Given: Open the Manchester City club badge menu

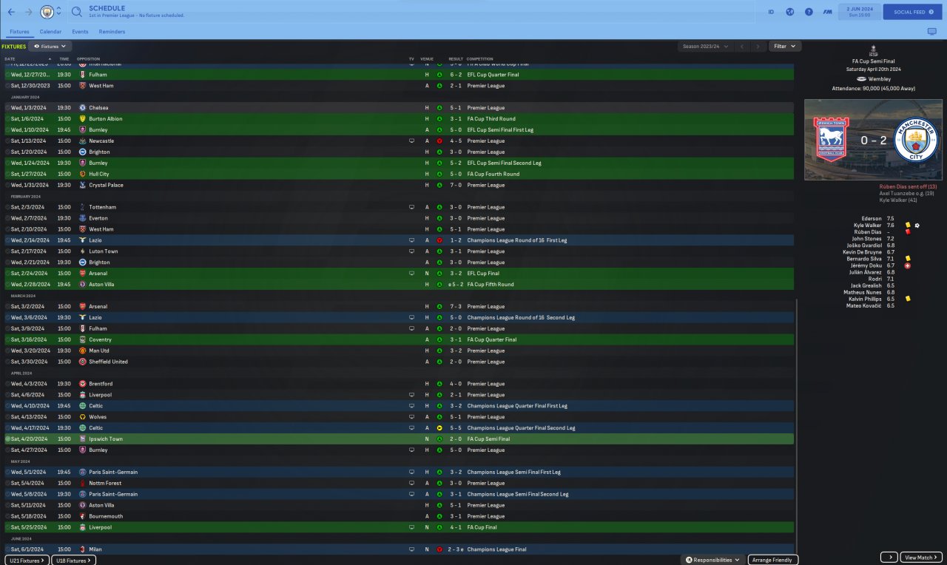Looking at the screenshot, I should [x=47, y=12].
